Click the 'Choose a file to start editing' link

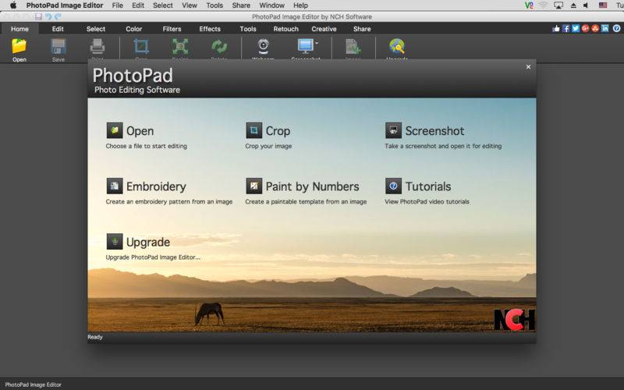point(146,146)
